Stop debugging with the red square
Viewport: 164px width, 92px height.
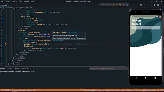pyautogui.click(x=124, y=5)
